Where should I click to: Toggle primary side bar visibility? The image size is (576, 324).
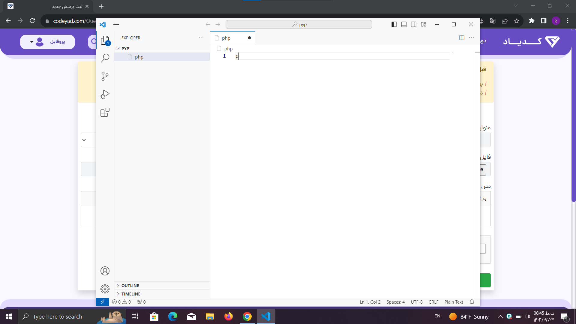pos(394,24)
